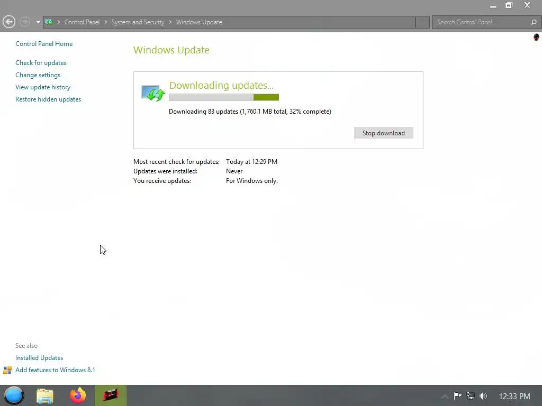Open Change settings link
Screen dimensions: 542x406
coord(38,75)
